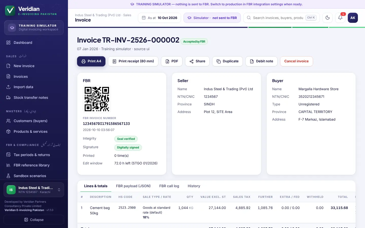The image size is (365, 228).
Task: Click the FBR invoice QR code
Action: coord(97,99)
